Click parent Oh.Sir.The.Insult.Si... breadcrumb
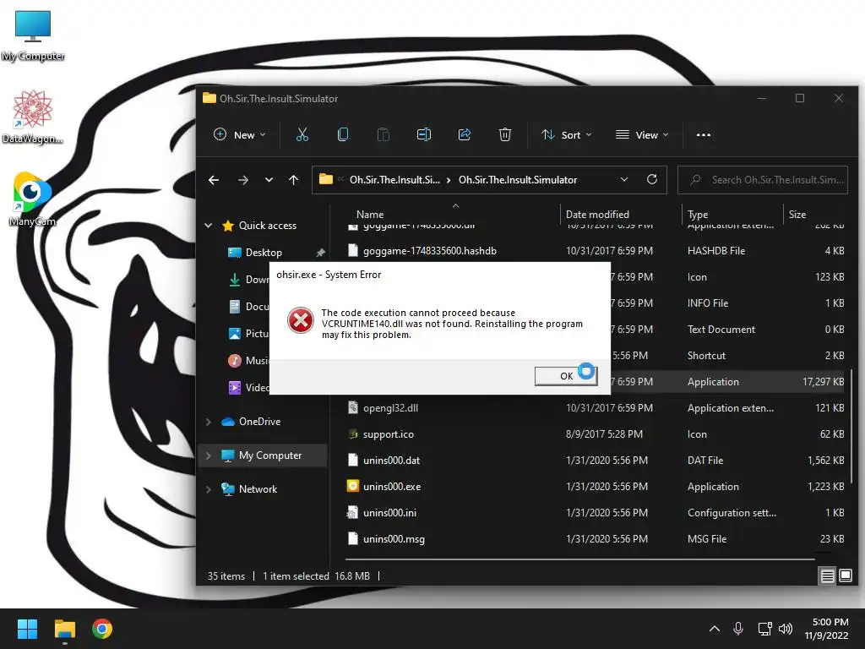Screen dimensions: 865x649 point(394,180)
